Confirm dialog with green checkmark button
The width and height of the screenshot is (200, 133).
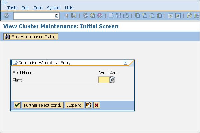click(x=17, y=105)
